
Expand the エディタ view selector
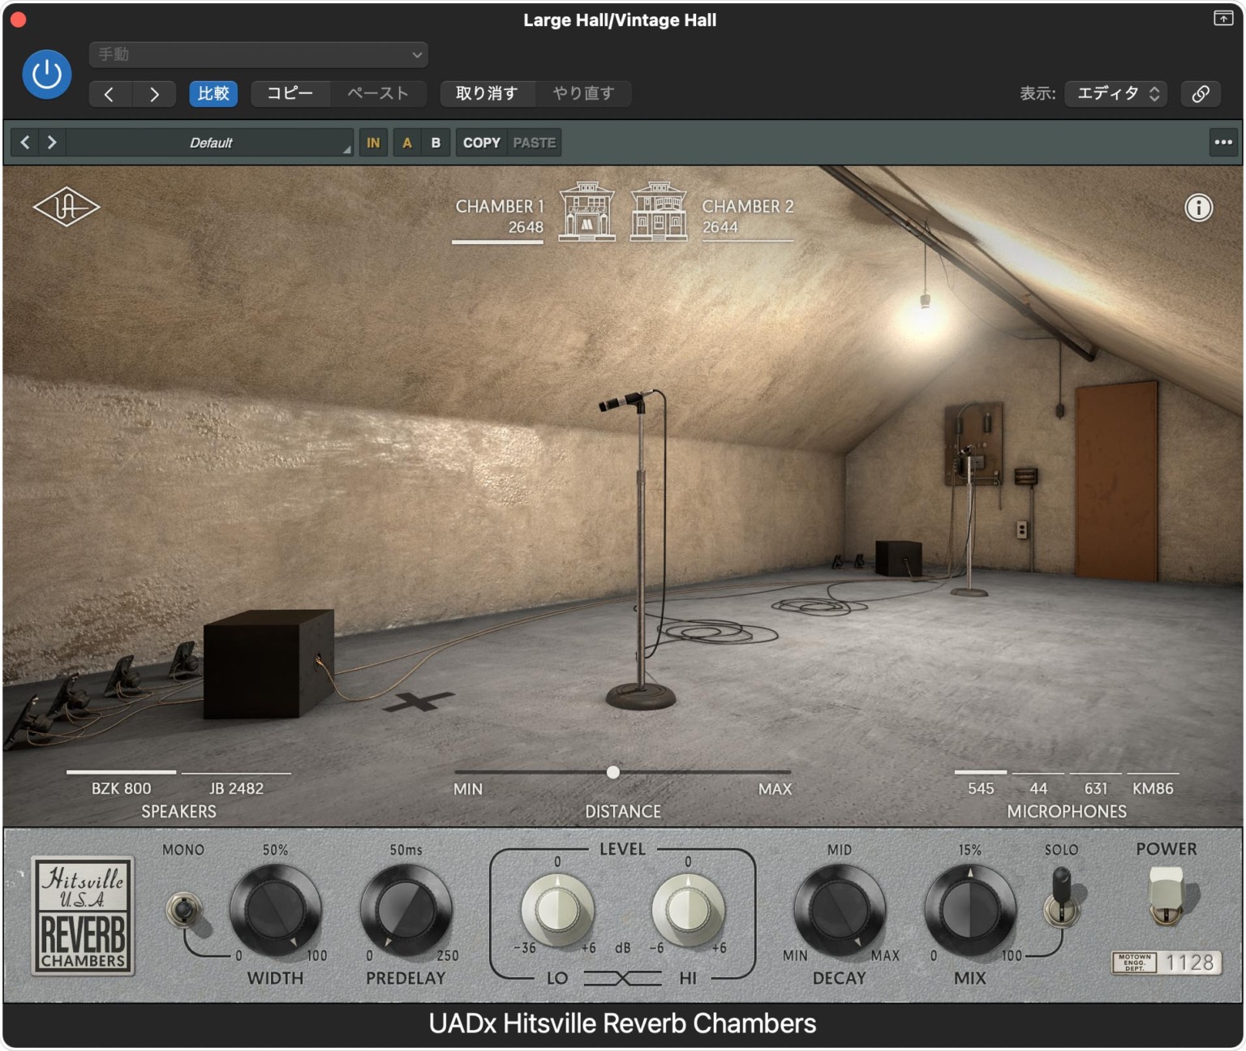(x=1116, y=94)
